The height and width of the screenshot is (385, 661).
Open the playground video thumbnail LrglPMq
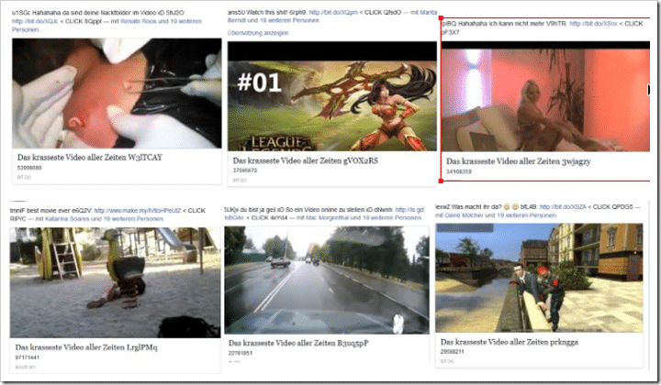coord(115,282)
